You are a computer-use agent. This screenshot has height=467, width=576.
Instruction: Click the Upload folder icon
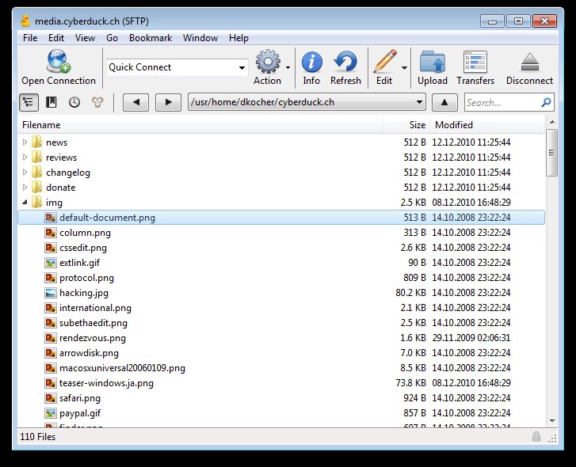tap(433, 62)
